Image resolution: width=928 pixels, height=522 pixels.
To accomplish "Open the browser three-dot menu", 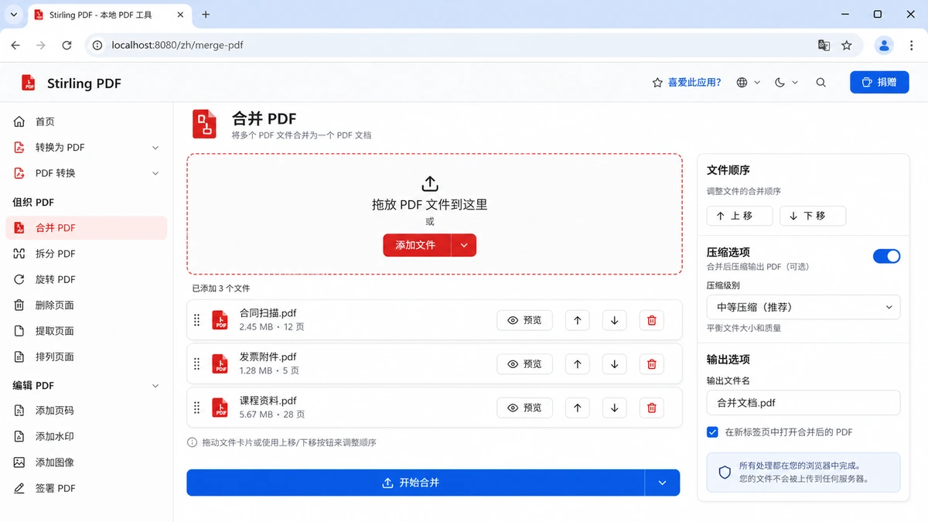I will click(913, 46).
